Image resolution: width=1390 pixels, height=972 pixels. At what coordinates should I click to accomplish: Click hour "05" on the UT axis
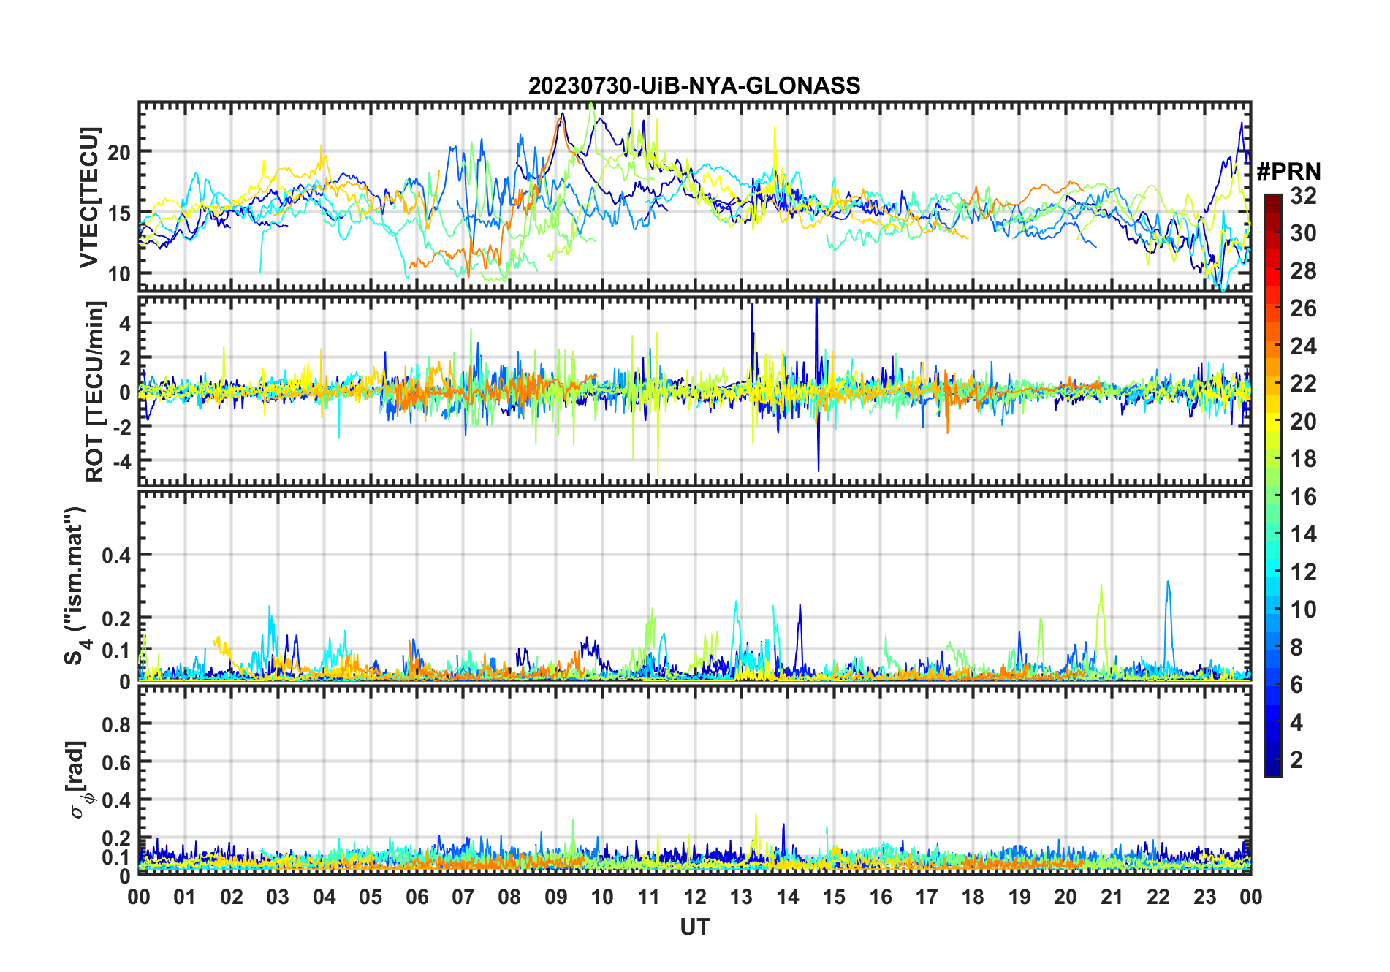click(371, 897)
